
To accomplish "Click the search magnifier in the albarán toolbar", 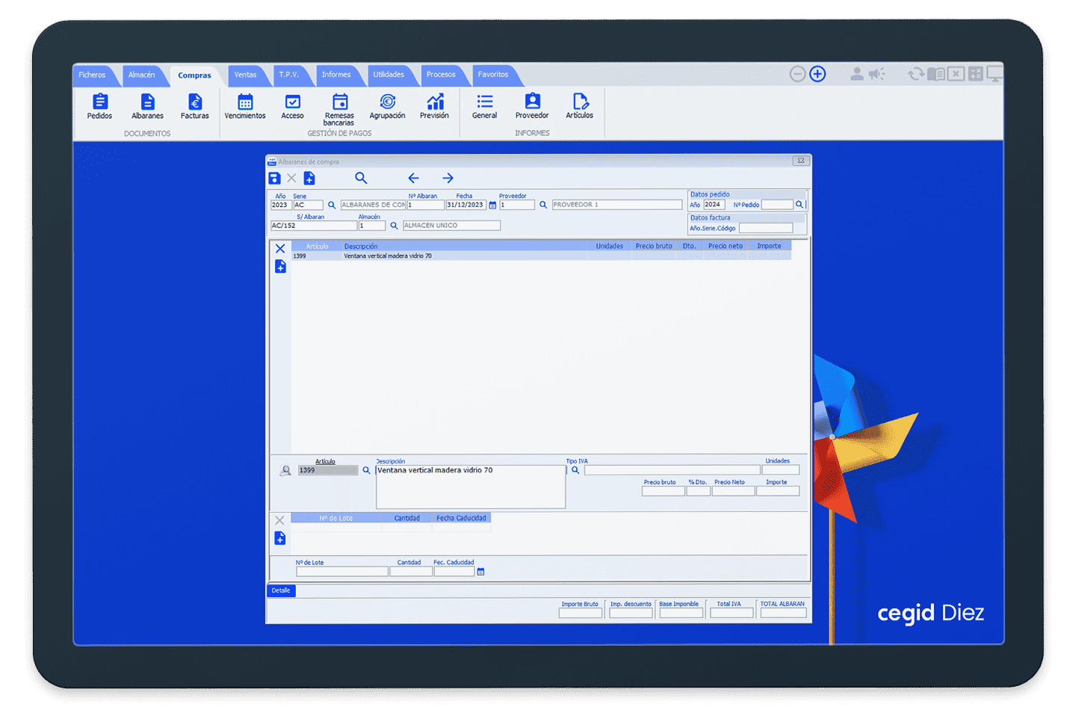I will [361, 178].
